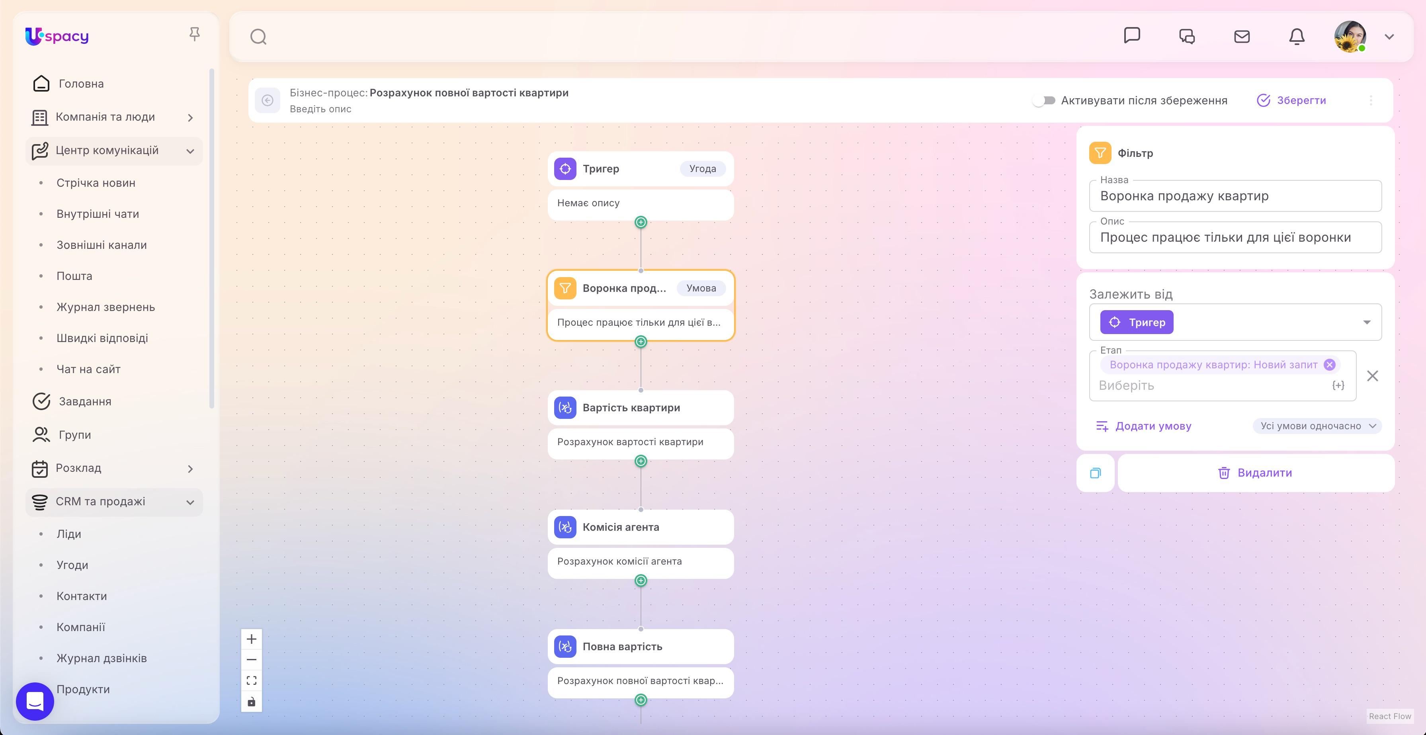This screenshot has height=735, width=1426.
Task: Open Журнал дзвінків
Action: pyautogui.click(x=101, y=657)
